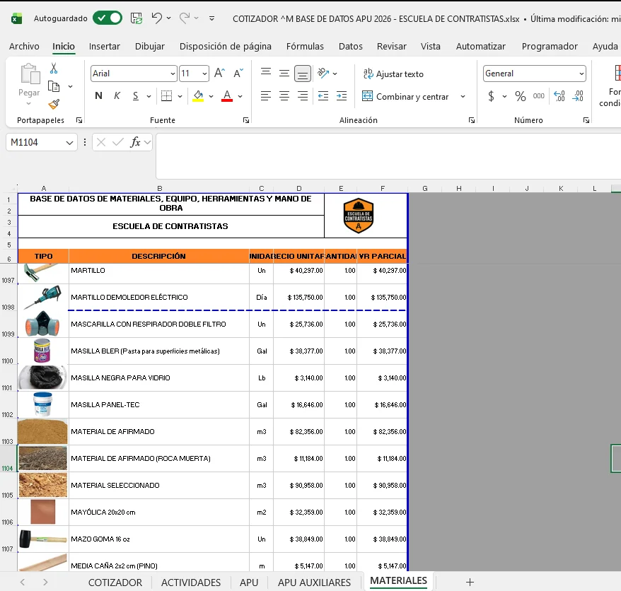The width and height of the screenshot is (621, 591).
Task: Toggle italic with the K button
Action: (117, 96)
